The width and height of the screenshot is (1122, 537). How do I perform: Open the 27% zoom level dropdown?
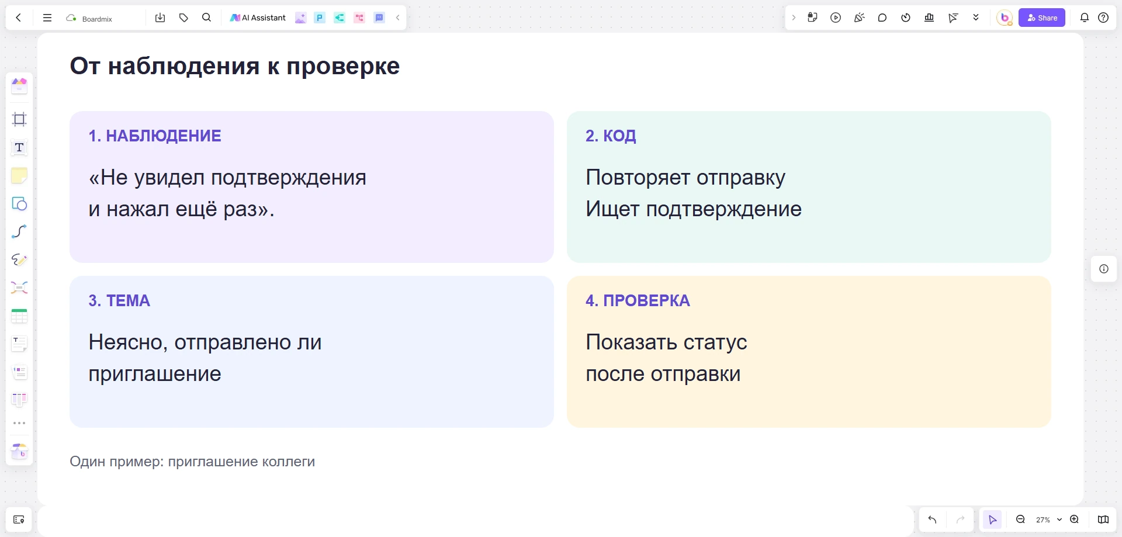click(1048, 519)
